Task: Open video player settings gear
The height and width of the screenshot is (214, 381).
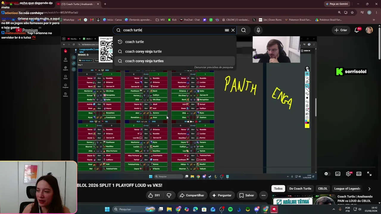Action: point(348,174)
